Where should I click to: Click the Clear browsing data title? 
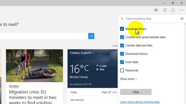139,18
